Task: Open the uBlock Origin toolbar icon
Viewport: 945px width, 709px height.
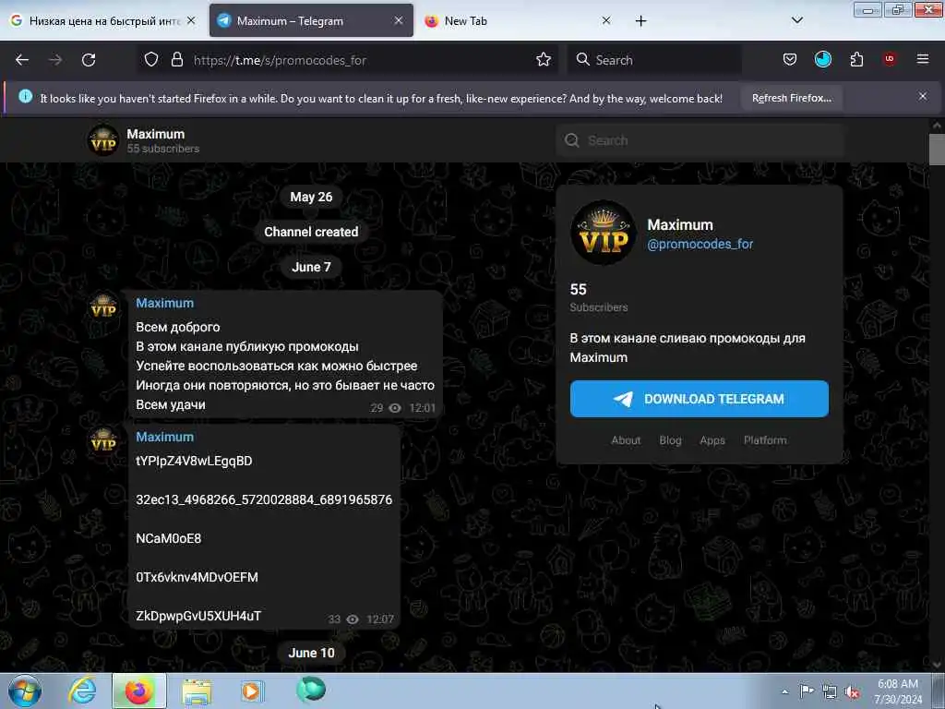Action: point(890,59)
